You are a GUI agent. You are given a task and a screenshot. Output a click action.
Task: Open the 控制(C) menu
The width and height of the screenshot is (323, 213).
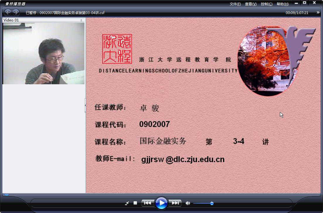pyautogui.click(x=266, y=4)
